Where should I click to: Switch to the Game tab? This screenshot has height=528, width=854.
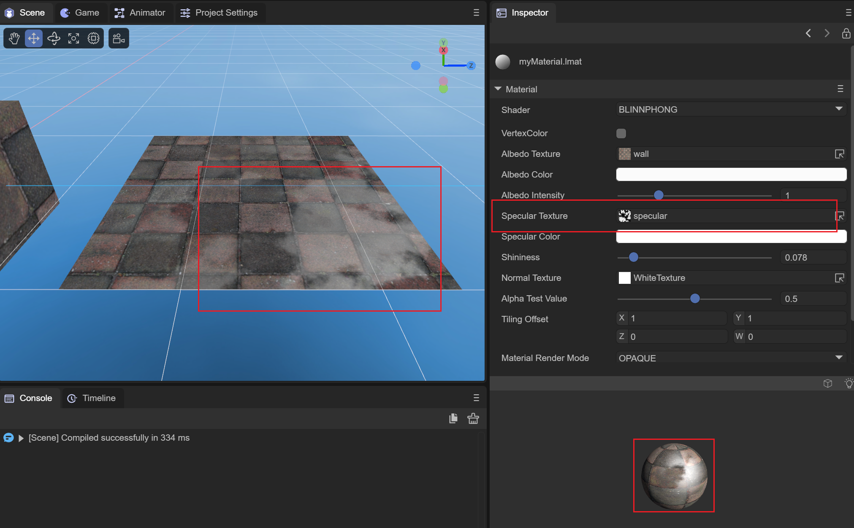(80, 13)
